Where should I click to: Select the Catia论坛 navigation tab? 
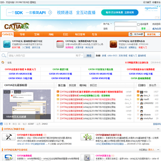pos(8,34)
